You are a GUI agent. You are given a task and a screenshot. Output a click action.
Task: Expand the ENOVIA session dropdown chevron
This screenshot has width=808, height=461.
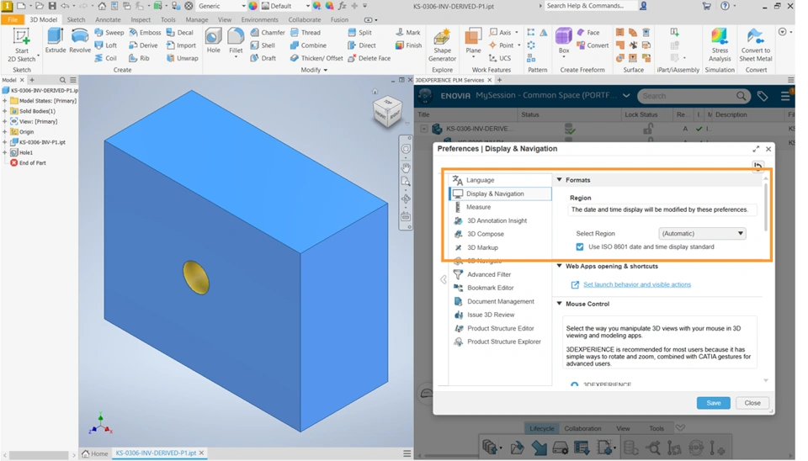626,96
